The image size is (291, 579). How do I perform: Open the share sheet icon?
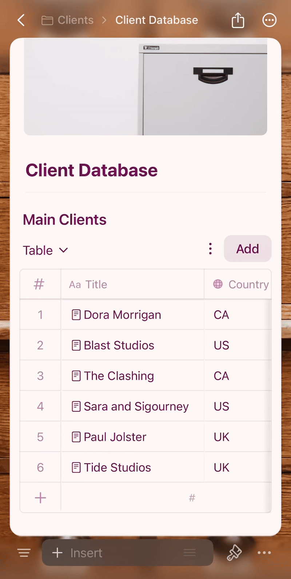[238, 20]
